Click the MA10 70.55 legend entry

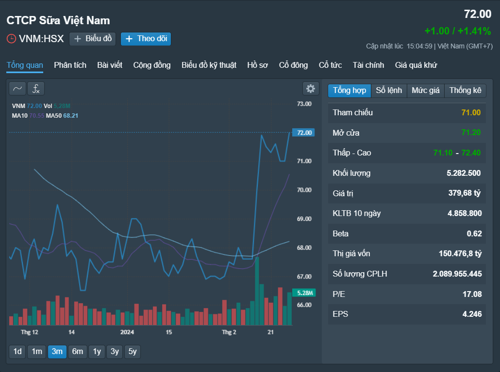pos(28,116)
